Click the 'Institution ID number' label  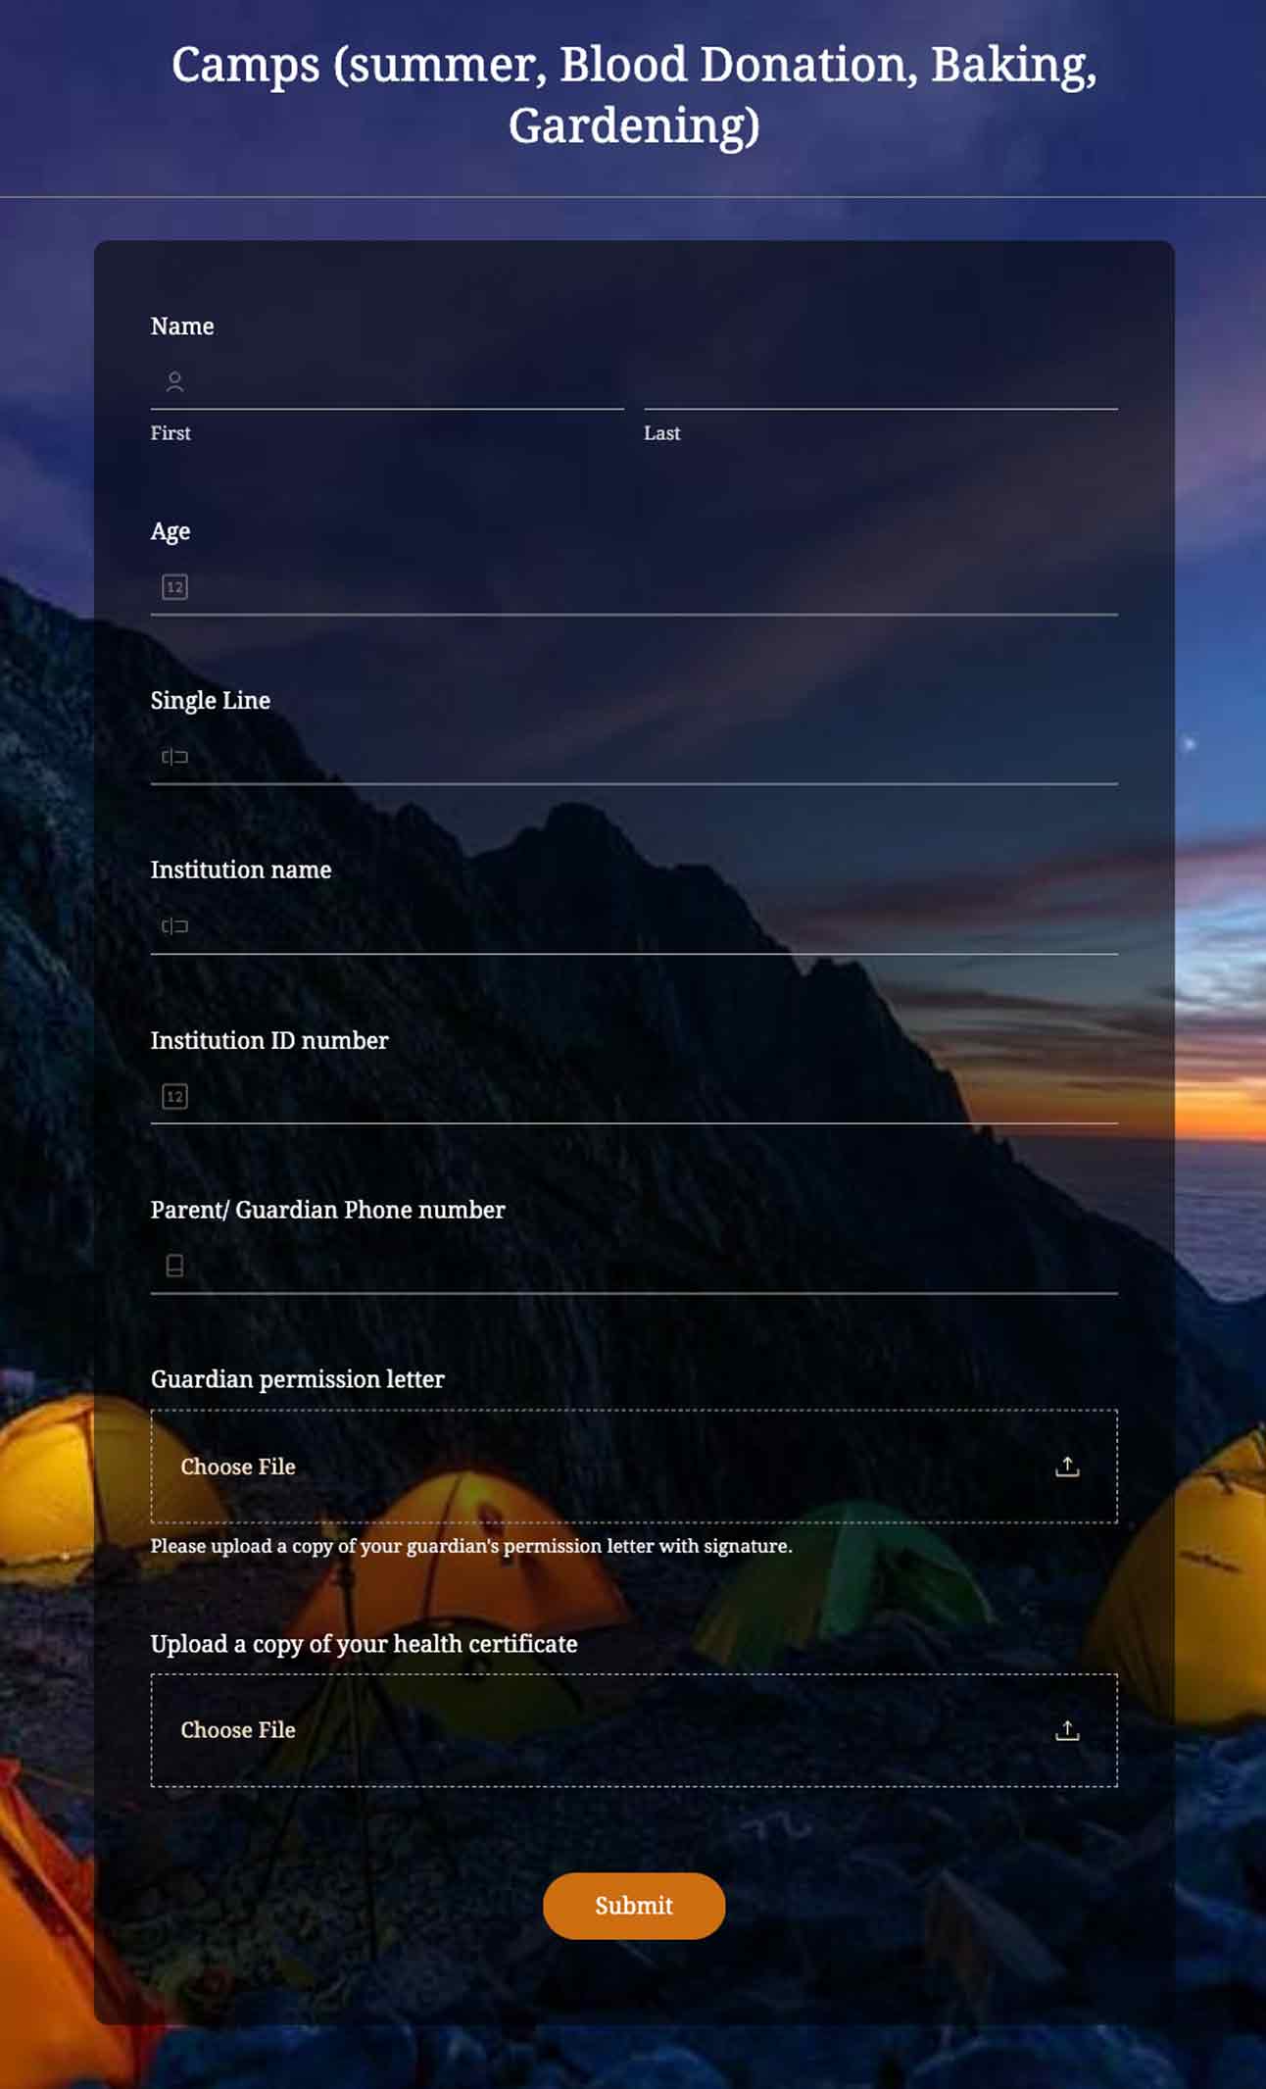(269, 1040)
